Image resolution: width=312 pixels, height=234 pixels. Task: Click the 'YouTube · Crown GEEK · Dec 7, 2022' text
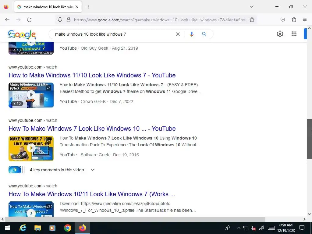coord(96,101)
